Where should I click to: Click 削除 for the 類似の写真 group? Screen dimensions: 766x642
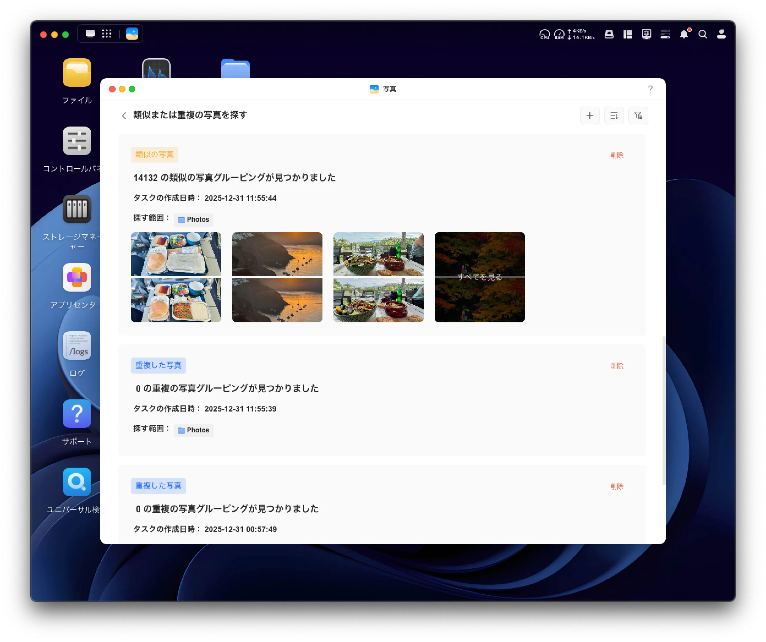click(617, 155)
